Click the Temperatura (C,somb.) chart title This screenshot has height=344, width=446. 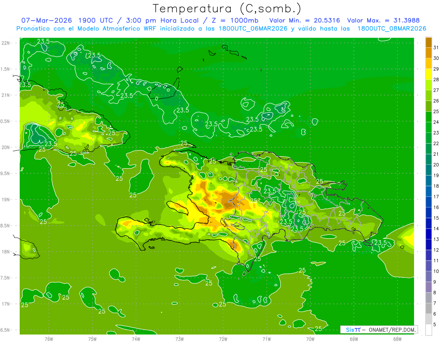227,9
